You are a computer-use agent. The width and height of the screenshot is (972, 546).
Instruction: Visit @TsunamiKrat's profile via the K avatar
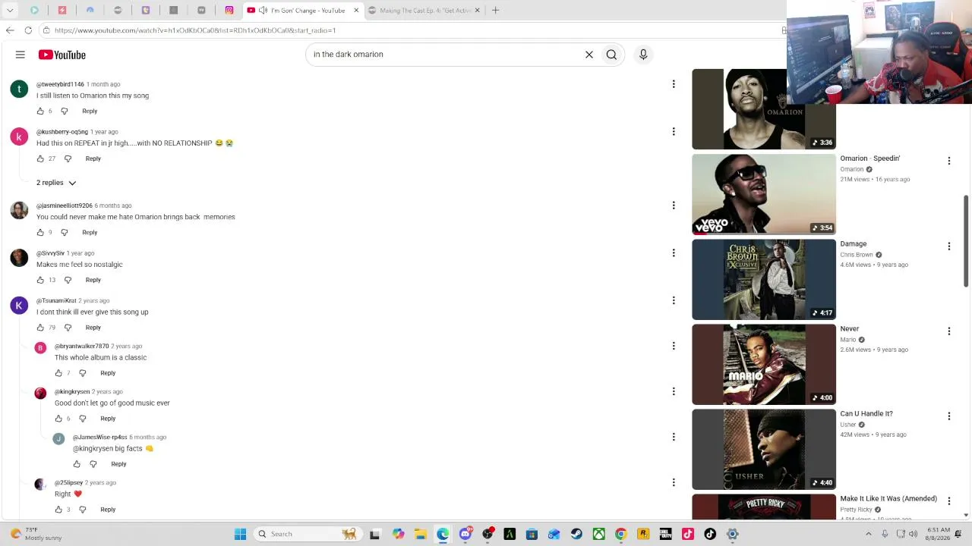coord(19,306)
